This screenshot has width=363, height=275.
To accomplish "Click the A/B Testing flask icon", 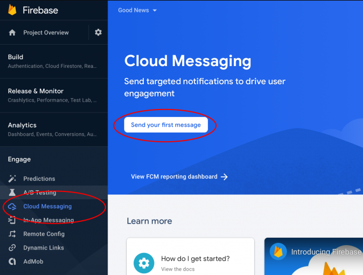I will (x=12, y=193).
